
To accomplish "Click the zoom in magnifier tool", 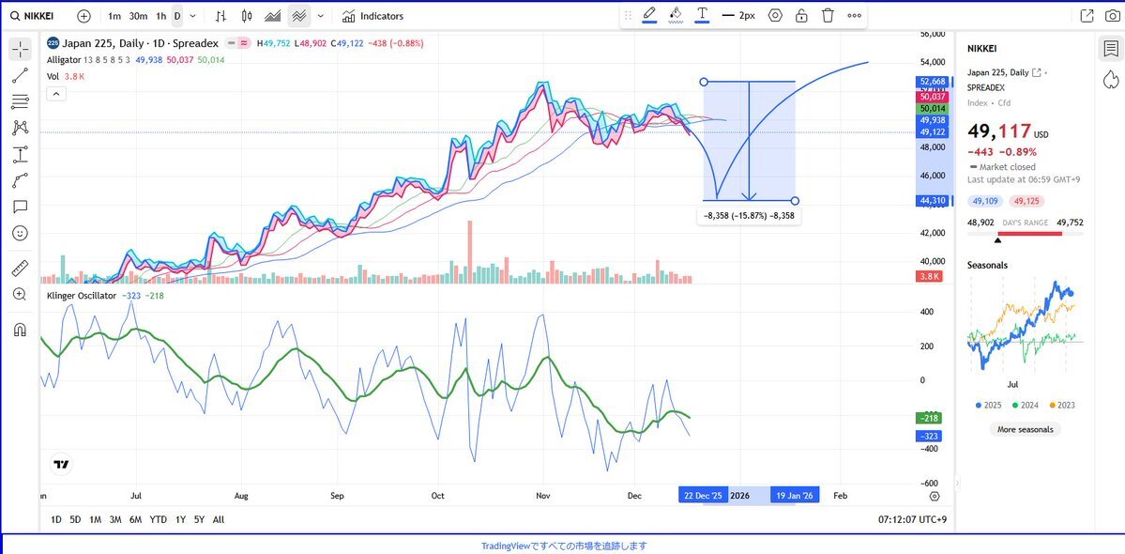I will click(20, 294).
